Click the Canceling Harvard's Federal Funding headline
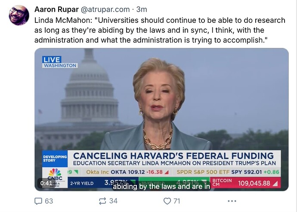Image resolution: width=297 pixels, height=212 pixels. point(173,156)
